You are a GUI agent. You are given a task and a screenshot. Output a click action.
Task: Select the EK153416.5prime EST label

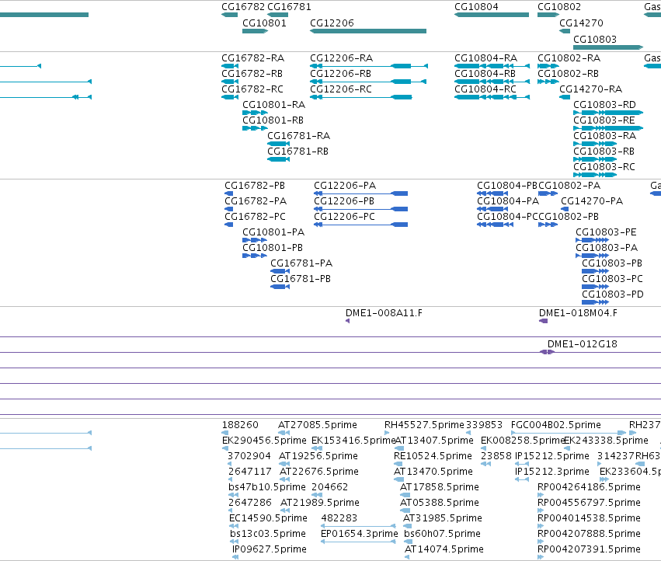353,441
